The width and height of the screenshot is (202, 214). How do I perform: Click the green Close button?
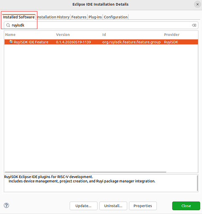pyautogui.click(x=186, y=206)
